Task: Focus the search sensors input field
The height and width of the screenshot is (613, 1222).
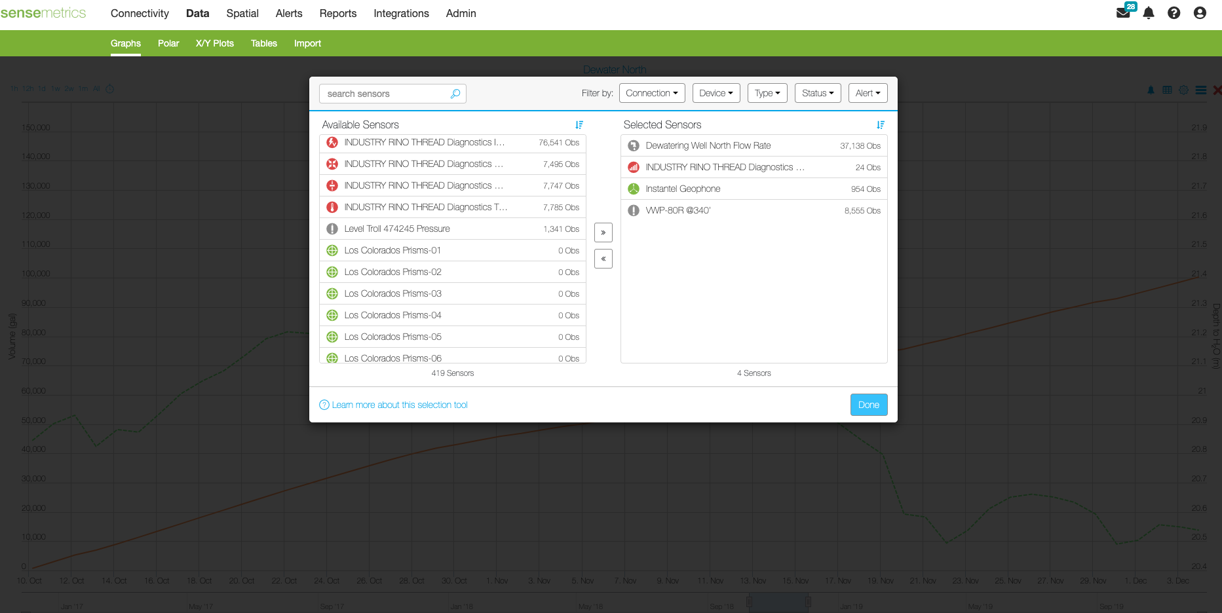Action: (392, 94)
